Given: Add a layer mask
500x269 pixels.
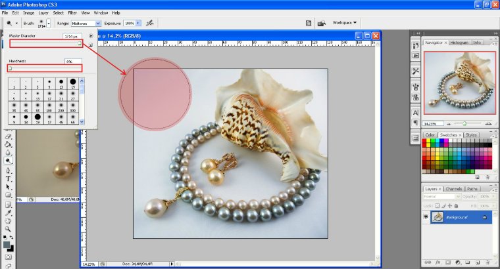Looking at the screenshot, I should [448, 262].
